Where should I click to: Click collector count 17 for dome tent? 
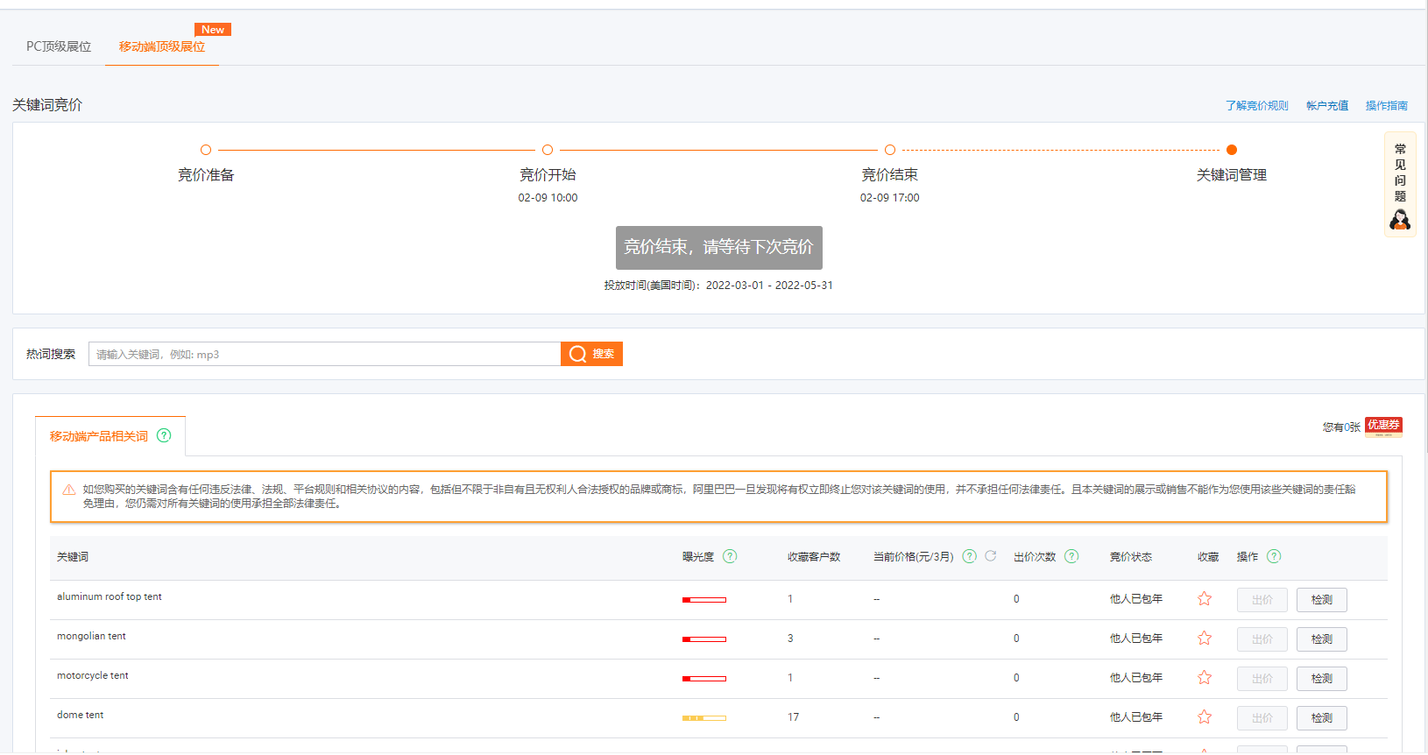coord(793,717)
